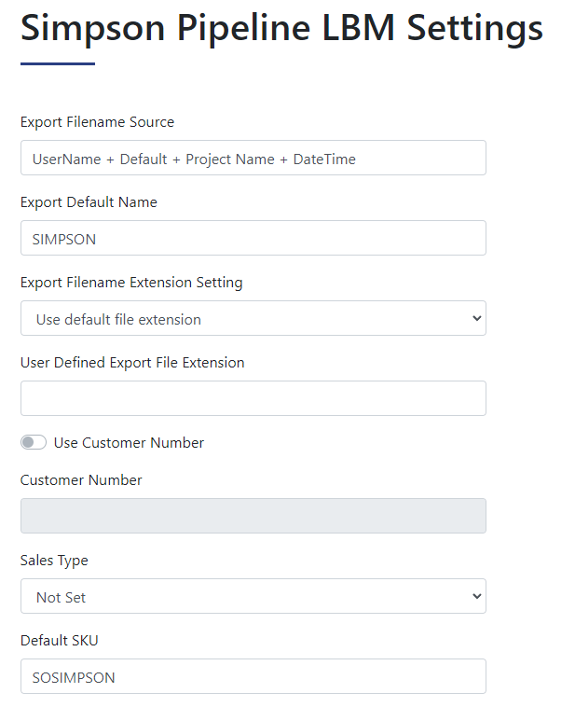This screenshot has height=707, width=575.
Task: Click the 'Default SKU' label text
Action: pos(60,641)
